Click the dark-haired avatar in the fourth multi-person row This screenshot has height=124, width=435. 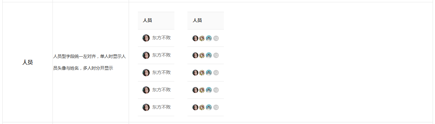[195, 90]
